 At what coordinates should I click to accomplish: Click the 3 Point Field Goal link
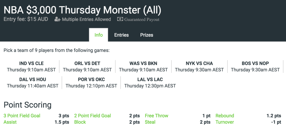click(x=22, y=116)
